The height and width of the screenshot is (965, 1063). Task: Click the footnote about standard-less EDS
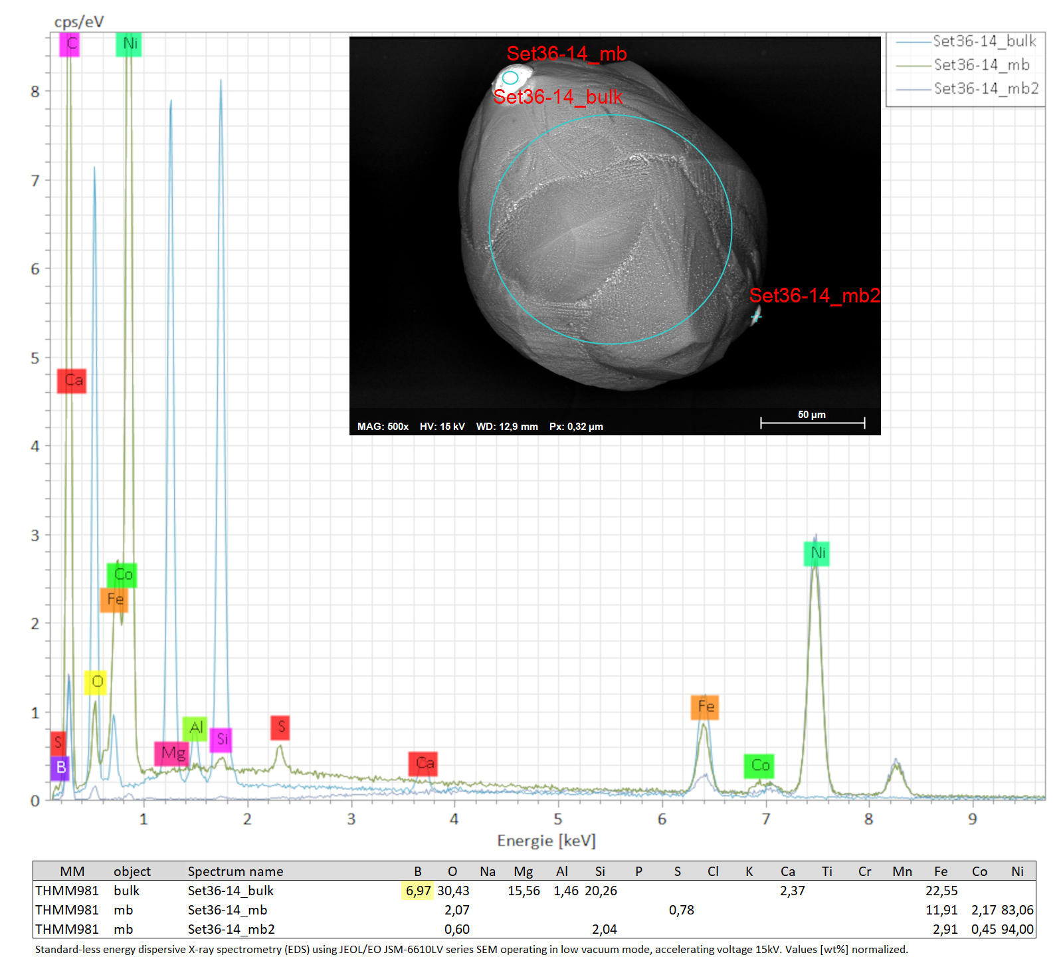point(471,950)
